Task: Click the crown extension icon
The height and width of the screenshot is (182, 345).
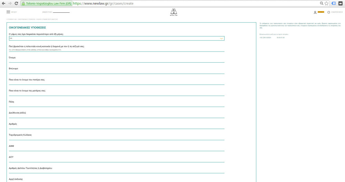Action: [340, 3]
